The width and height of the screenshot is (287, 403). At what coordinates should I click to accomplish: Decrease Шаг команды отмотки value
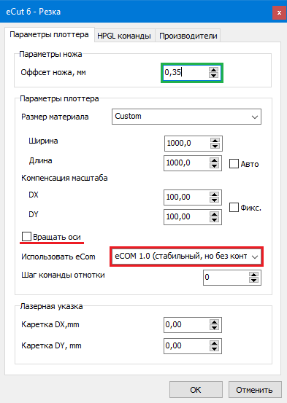tap(253, 281)
